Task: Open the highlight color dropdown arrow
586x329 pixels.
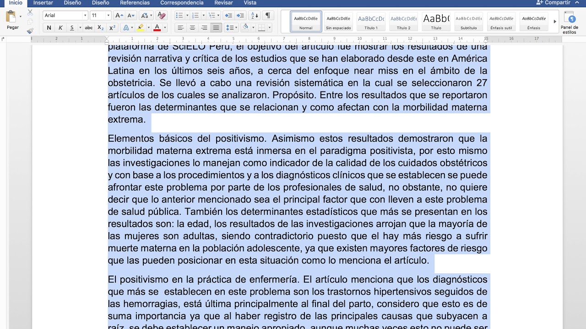Action: coord(149,28)
